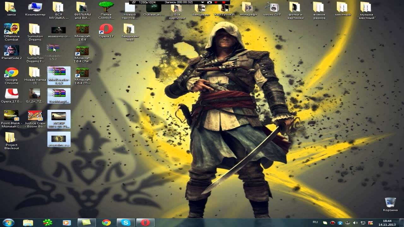This screenshot has height=227, width=404.
Task: Click the 1280x1024 resolution label
Action: [x=147, y=2]
